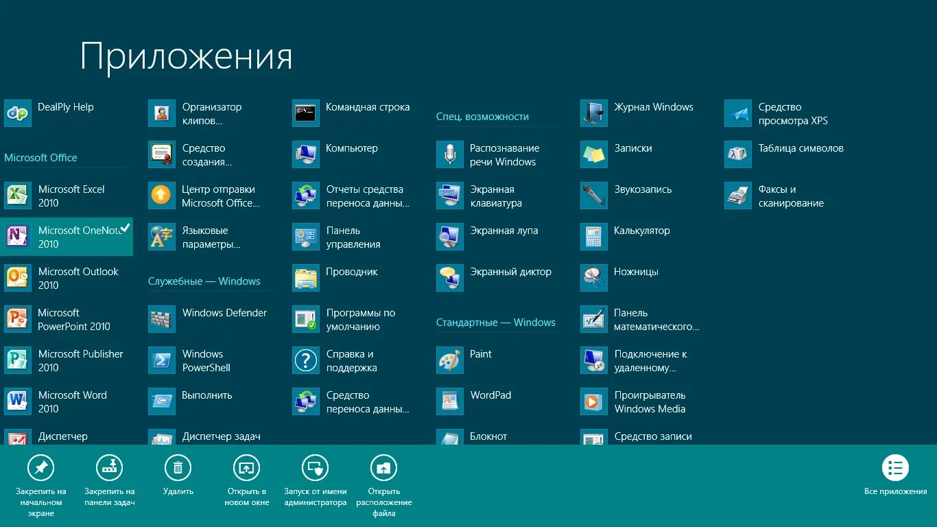
Task: Open Справка и поддержка icon
Action: (306, 360)
